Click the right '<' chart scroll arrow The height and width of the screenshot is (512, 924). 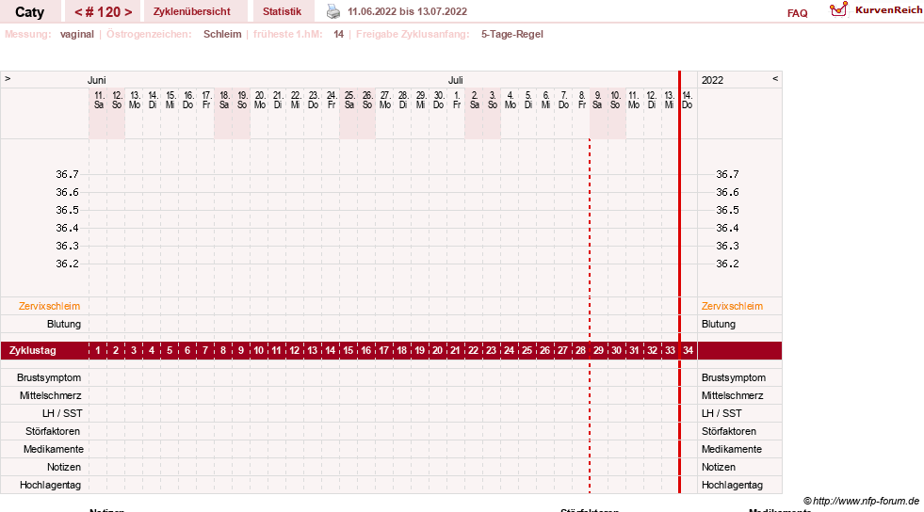775,79
